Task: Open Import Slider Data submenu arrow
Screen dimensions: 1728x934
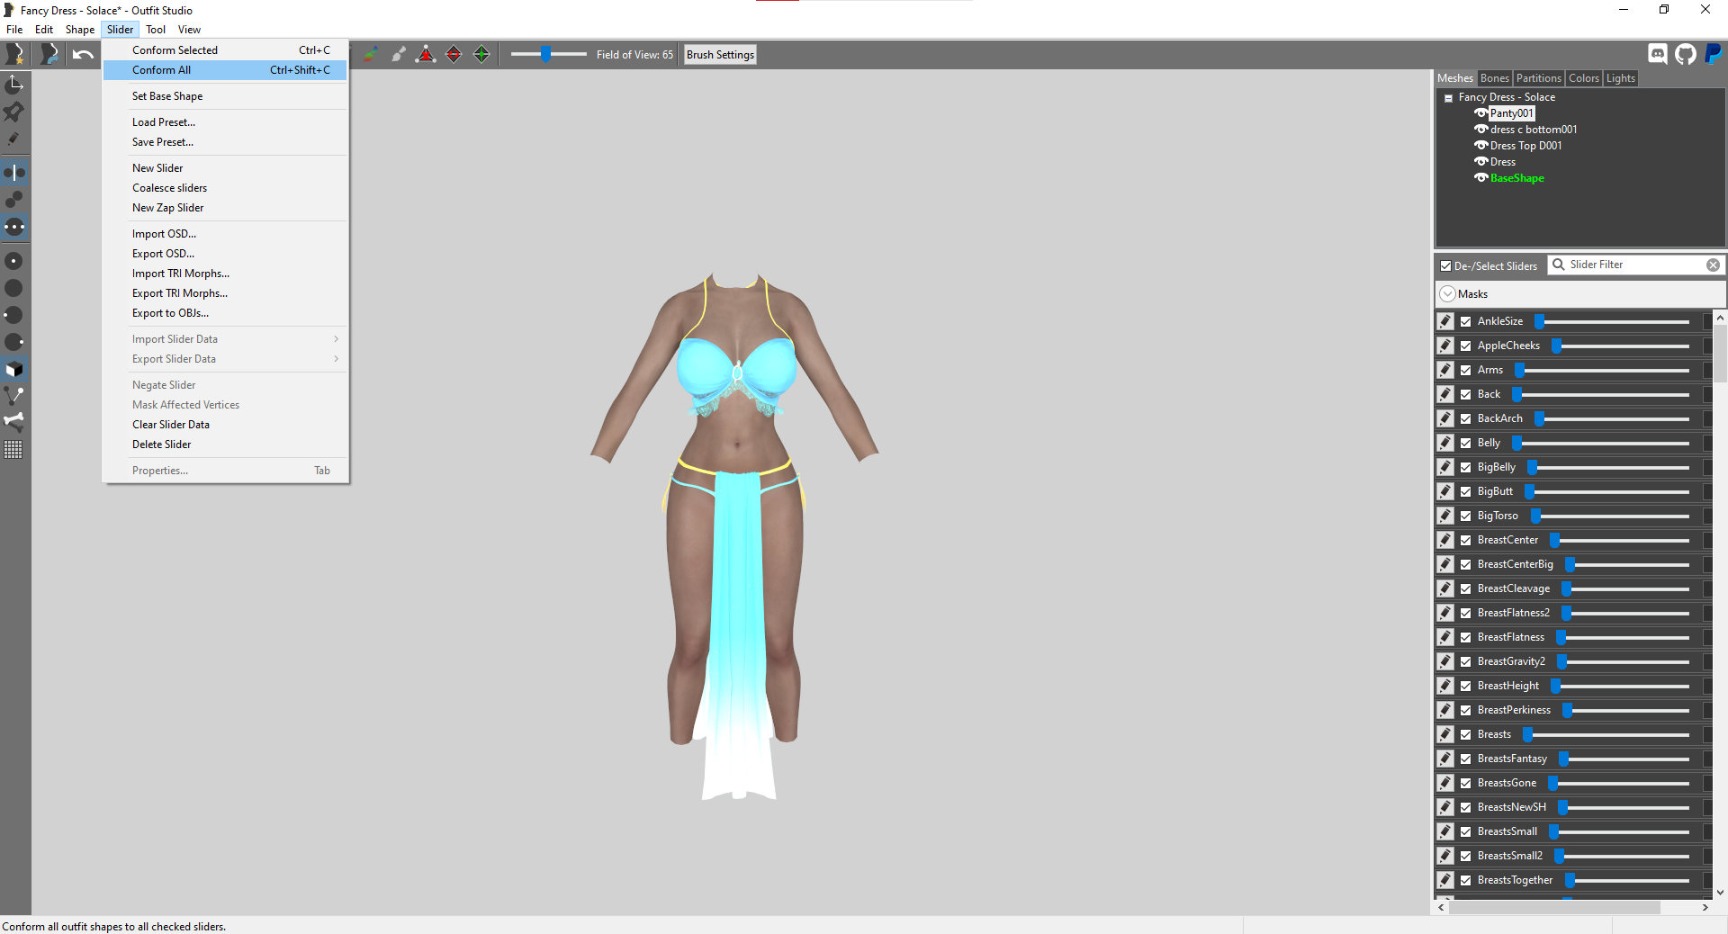Action: [336, 339]
